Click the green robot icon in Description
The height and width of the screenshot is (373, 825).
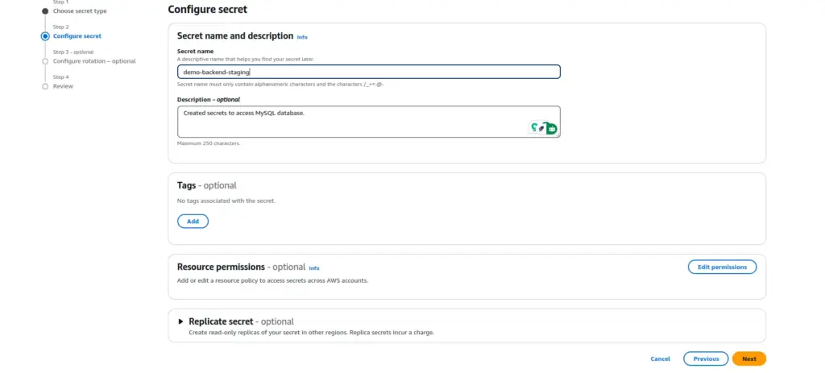point(551,128)
